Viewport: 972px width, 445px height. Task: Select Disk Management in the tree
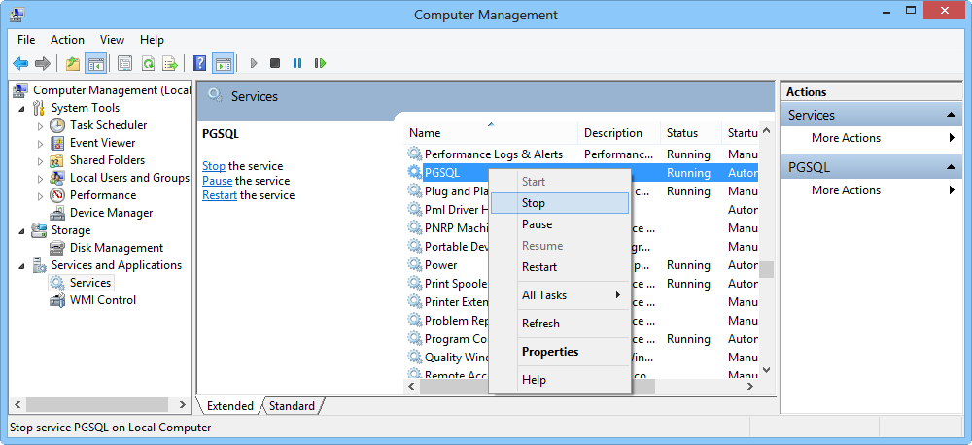point(116,248)
